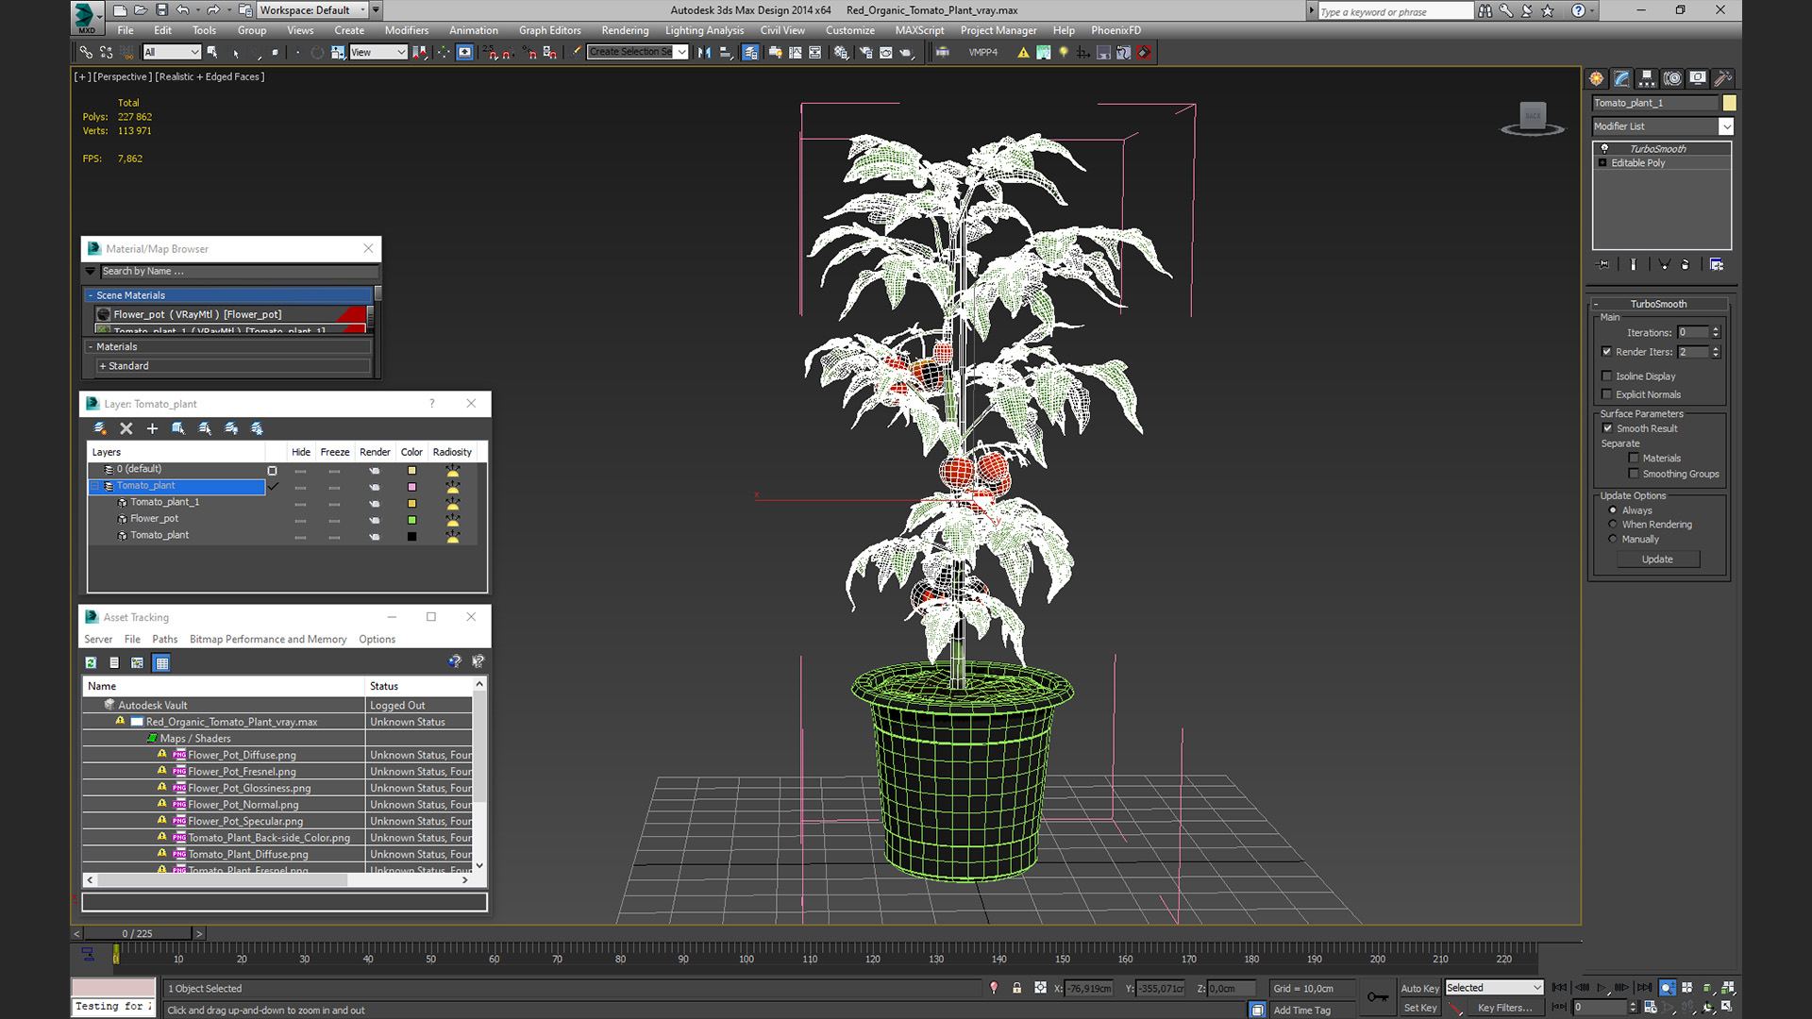The height and width of the screenshot is (1019, 1812).
Task: Open the Display command panel tab
Action: pyautogui.click(x=1698, y=78)
